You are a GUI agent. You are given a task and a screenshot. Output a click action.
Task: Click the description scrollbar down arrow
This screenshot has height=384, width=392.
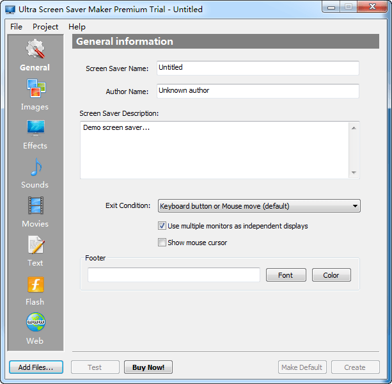coord(354,173)
